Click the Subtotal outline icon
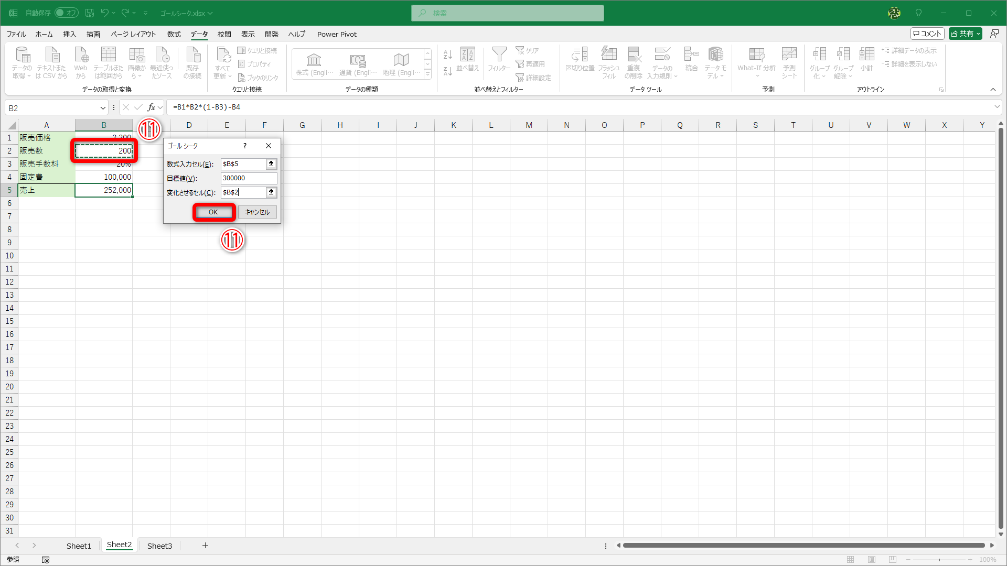 point(866,55)
